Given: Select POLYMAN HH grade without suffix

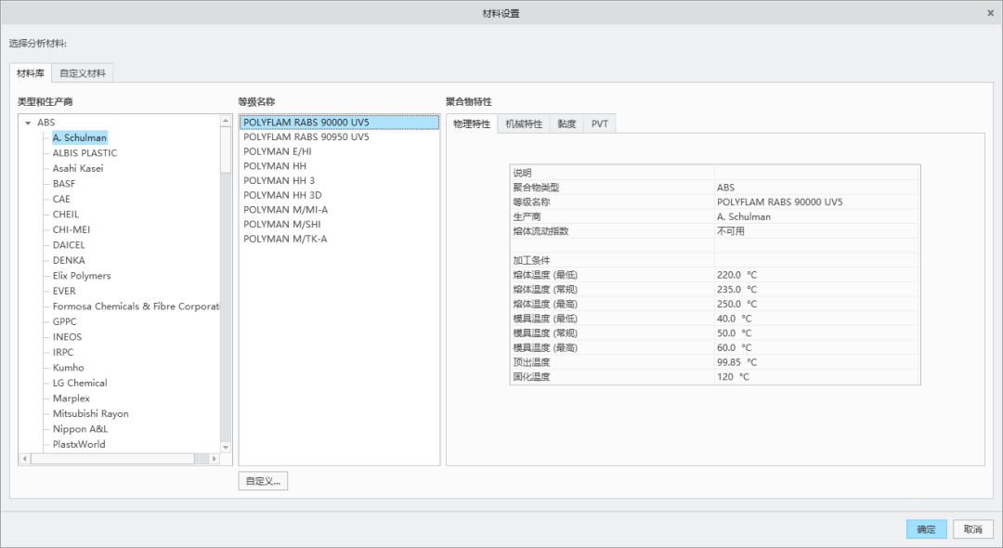Looking at the screenshot, I should pos(340,165).
